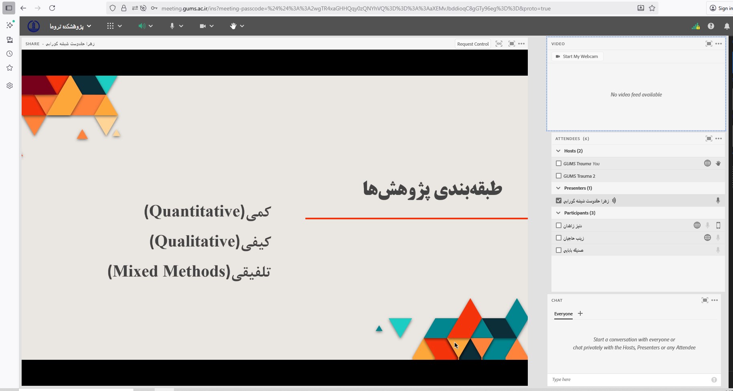Collapse the Hosts (2) group

point(558,151)
